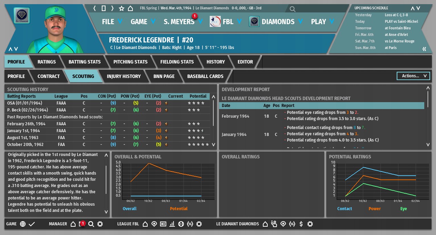Bookmark this page with the star icon
The width and height of the screenshot is (436, 235).
tap(121, 8)
